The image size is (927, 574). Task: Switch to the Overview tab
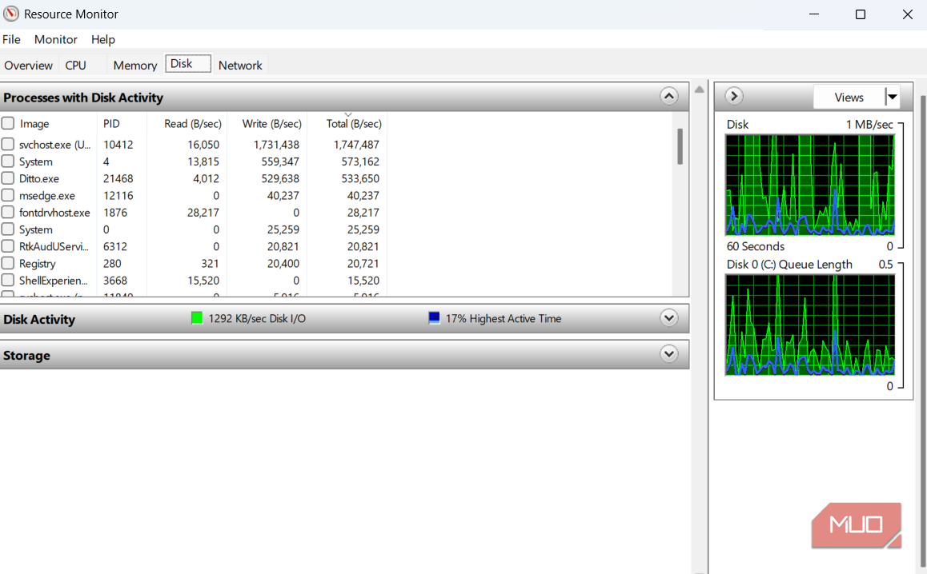click(28, 65)
